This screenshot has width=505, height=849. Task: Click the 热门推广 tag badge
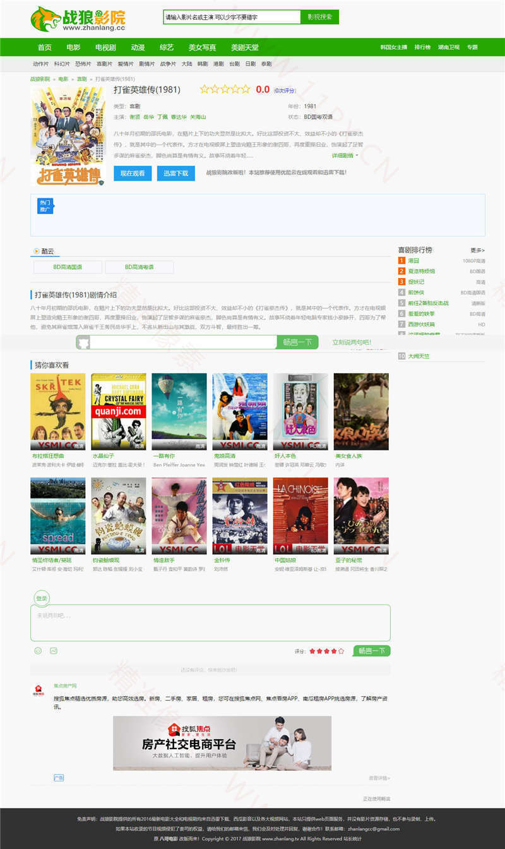point(45,205)
